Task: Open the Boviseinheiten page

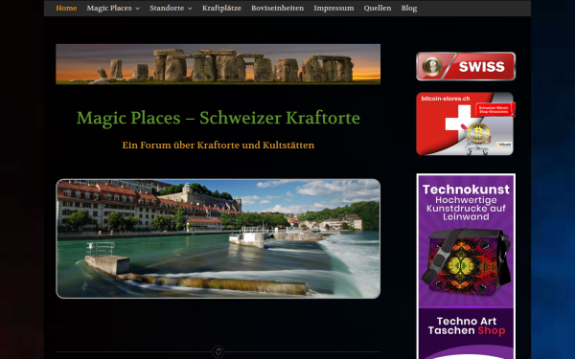Action: coord(278,8)
